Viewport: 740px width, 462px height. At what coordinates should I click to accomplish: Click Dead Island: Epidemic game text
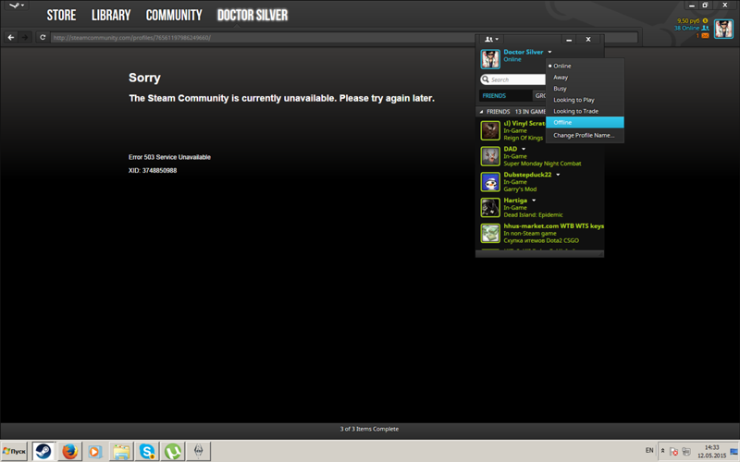click(534, 215)
